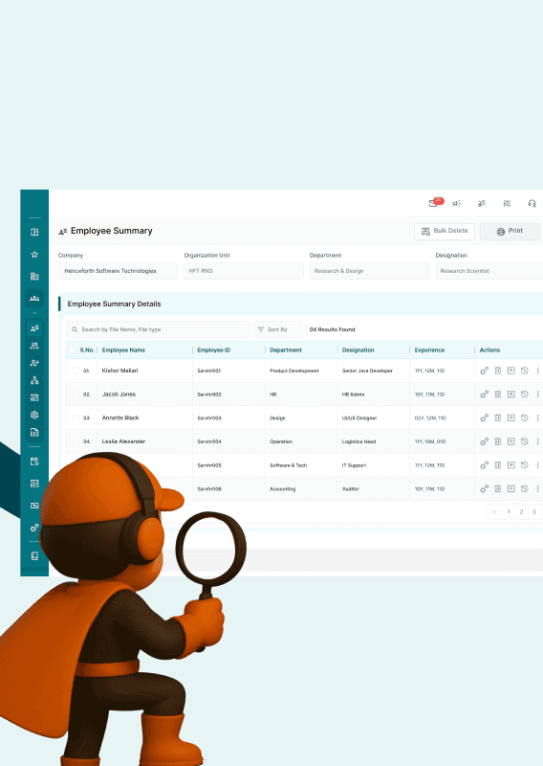
Task: Download the Kishor Mallari record
Action: 510,371
